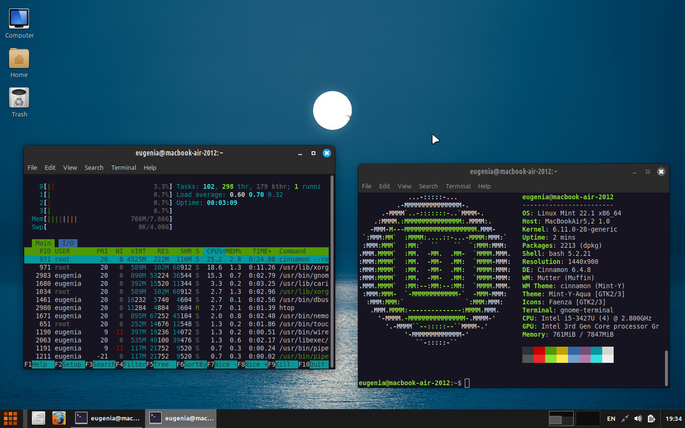Select the PID 1461 /usr/bin/dbus process row
The height and width of the screenshot is (428, 685).
[176, 300]
